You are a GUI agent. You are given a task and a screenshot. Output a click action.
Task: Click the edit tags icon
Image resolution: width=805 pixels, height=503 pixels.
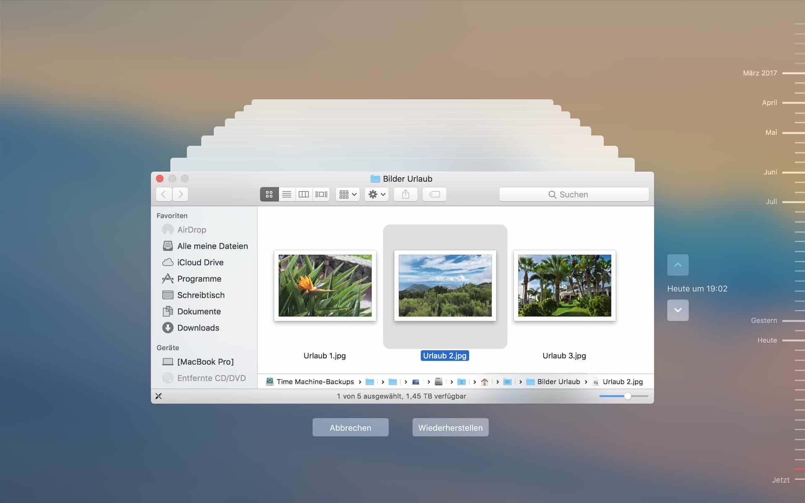[434, 194]
